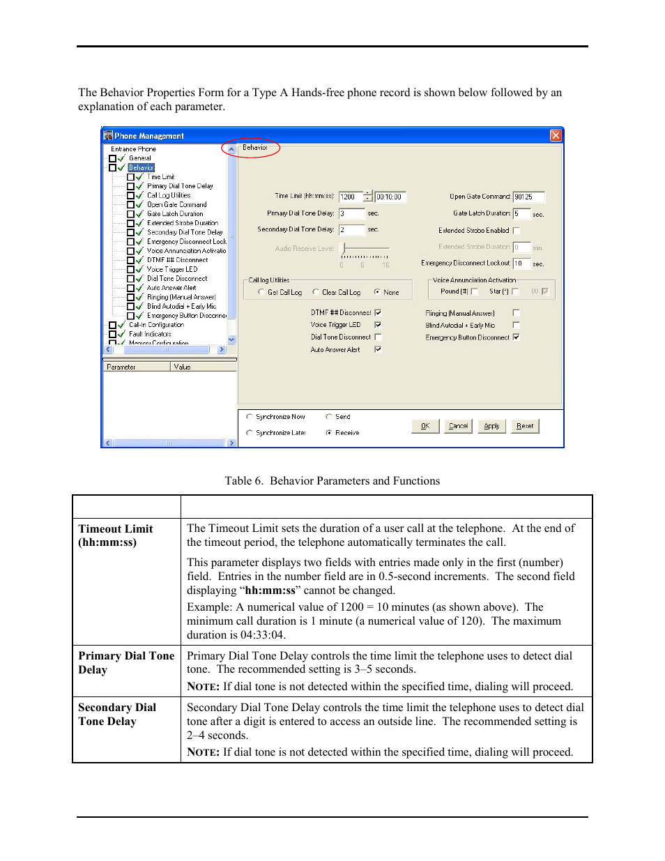Viewport: 665px width, 861px height.
Task: Click the Value column header
Action: click(x=204, y=367)
